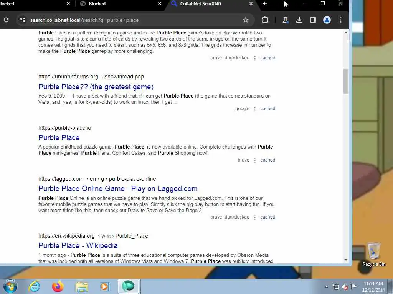Launch Firefox from taskbar
The width and height of the screenshot is (393, 294).
pyautogui.click(x=58, y=286)
